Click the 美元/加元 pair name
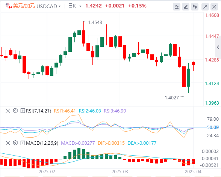The height and width of the screenshot is (177, 221). pos(24,6)
